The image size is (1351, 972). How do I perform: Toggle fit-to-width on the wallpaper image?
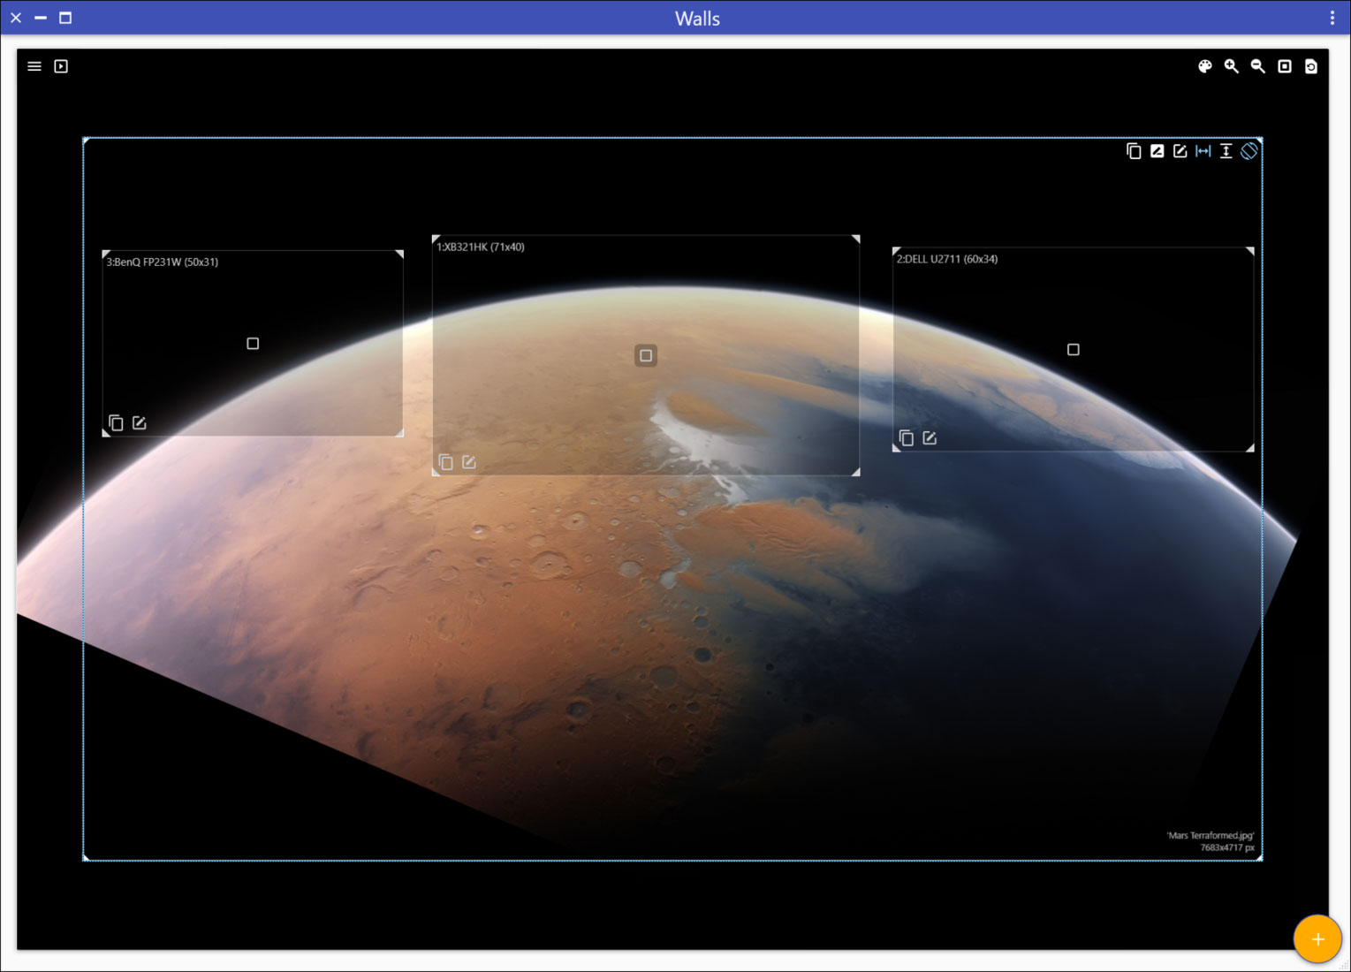point(1203,151)
